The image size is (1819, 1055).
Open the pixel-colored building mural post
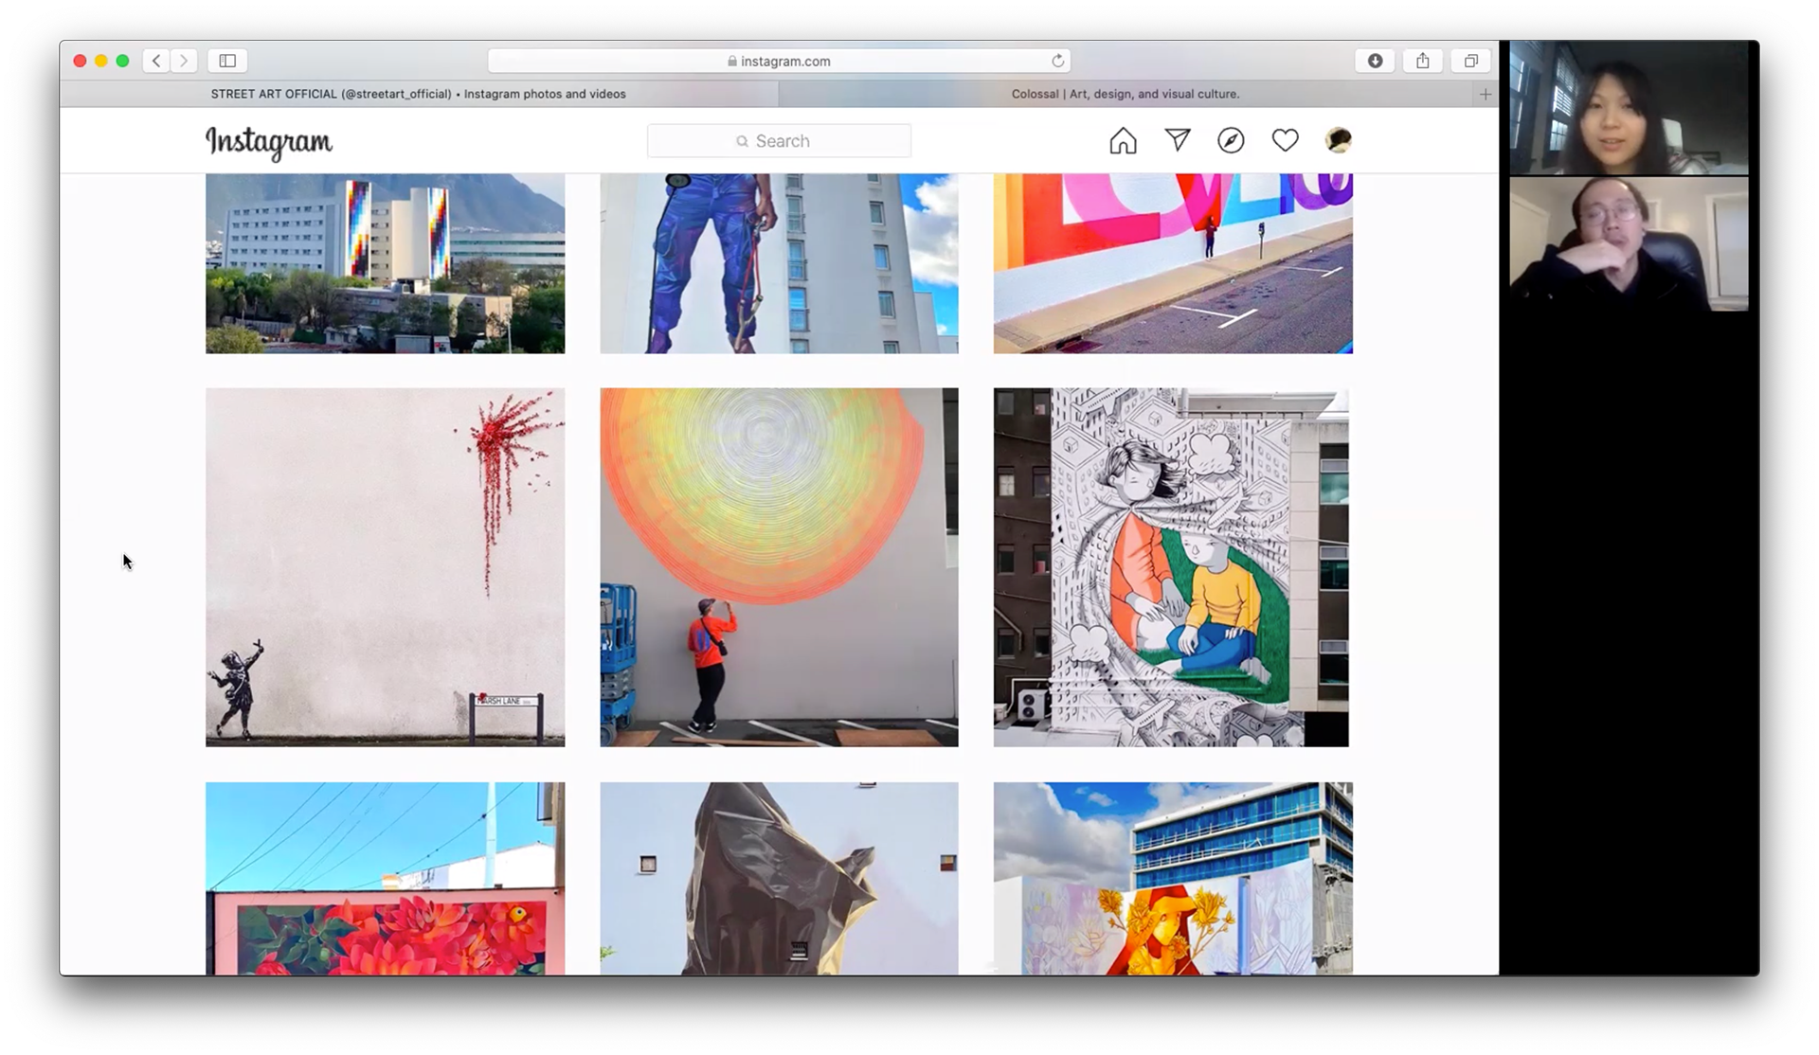tap(385, 263)
